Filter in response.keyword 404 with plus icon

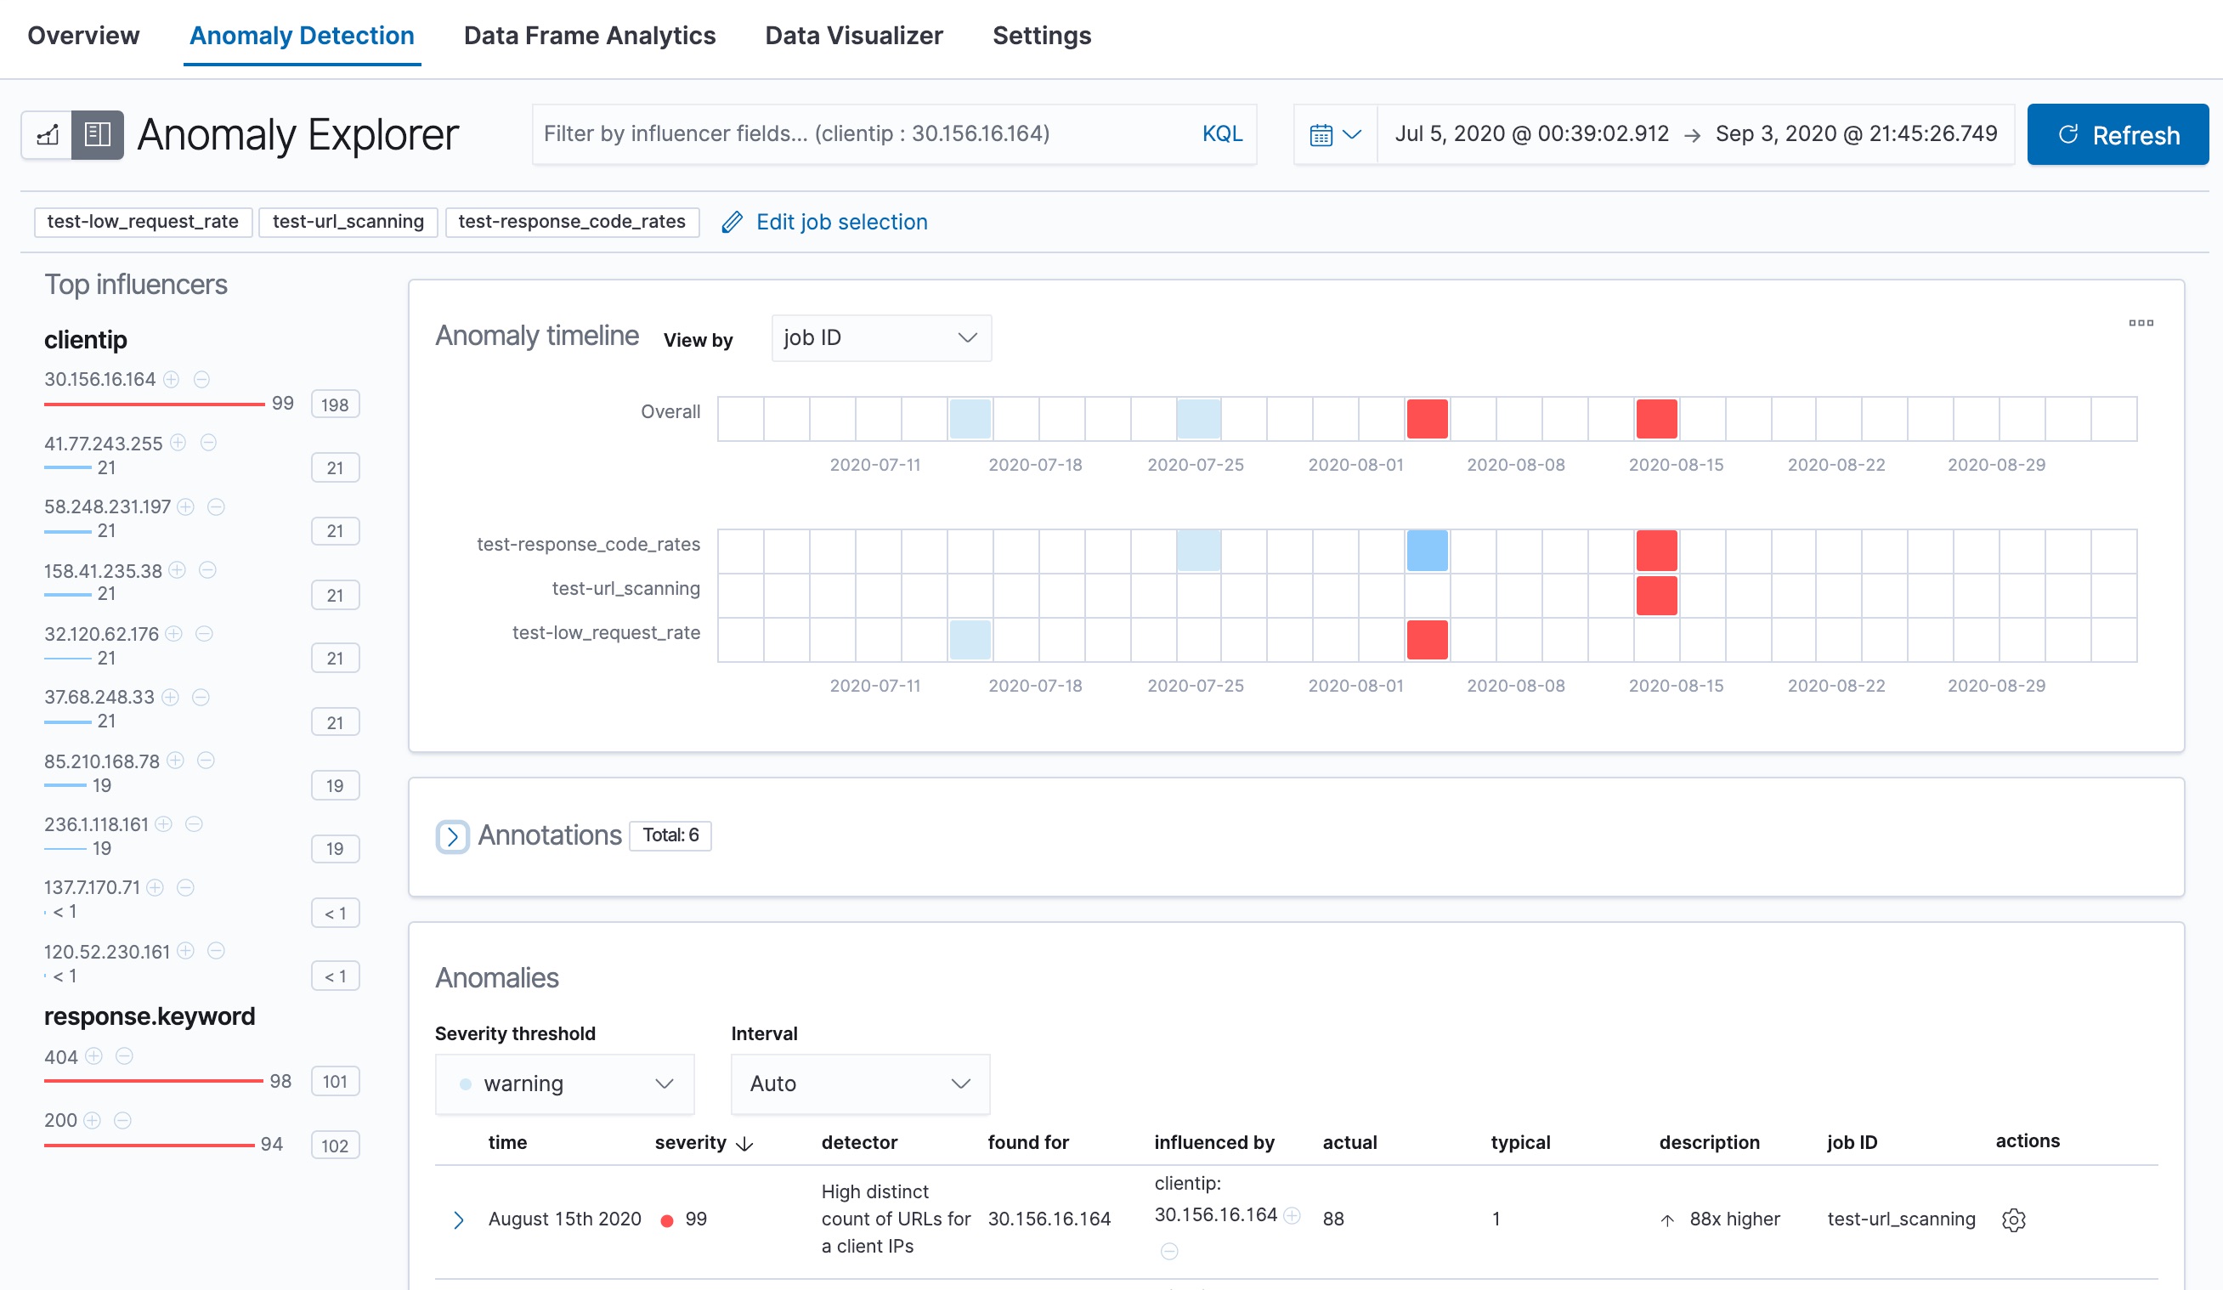[93, 1056]
